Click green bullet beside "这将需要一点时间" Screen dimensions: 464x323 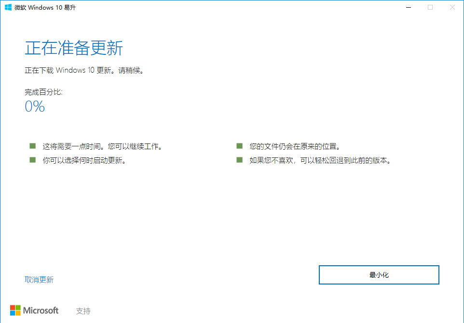click(33, 146)
